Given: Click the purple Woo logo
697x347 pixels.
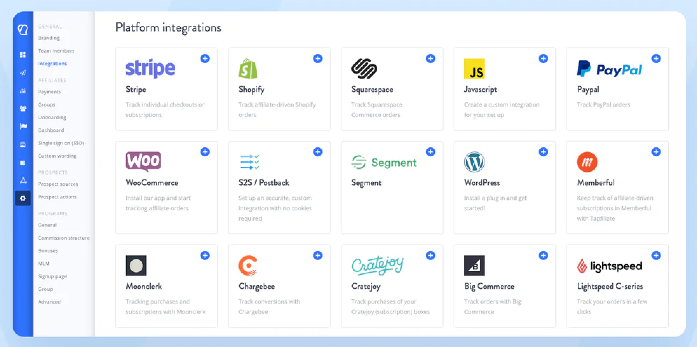Looking at the screenshot, I should 143,162.
